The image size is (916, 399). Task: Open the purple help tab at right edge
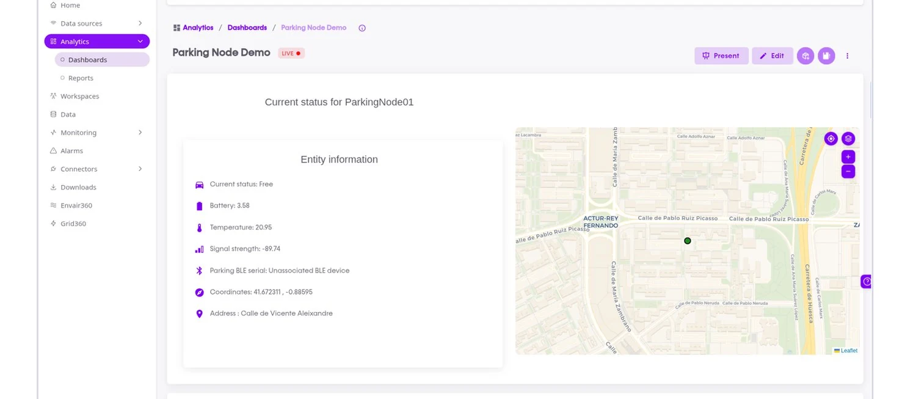pos(866,282)
